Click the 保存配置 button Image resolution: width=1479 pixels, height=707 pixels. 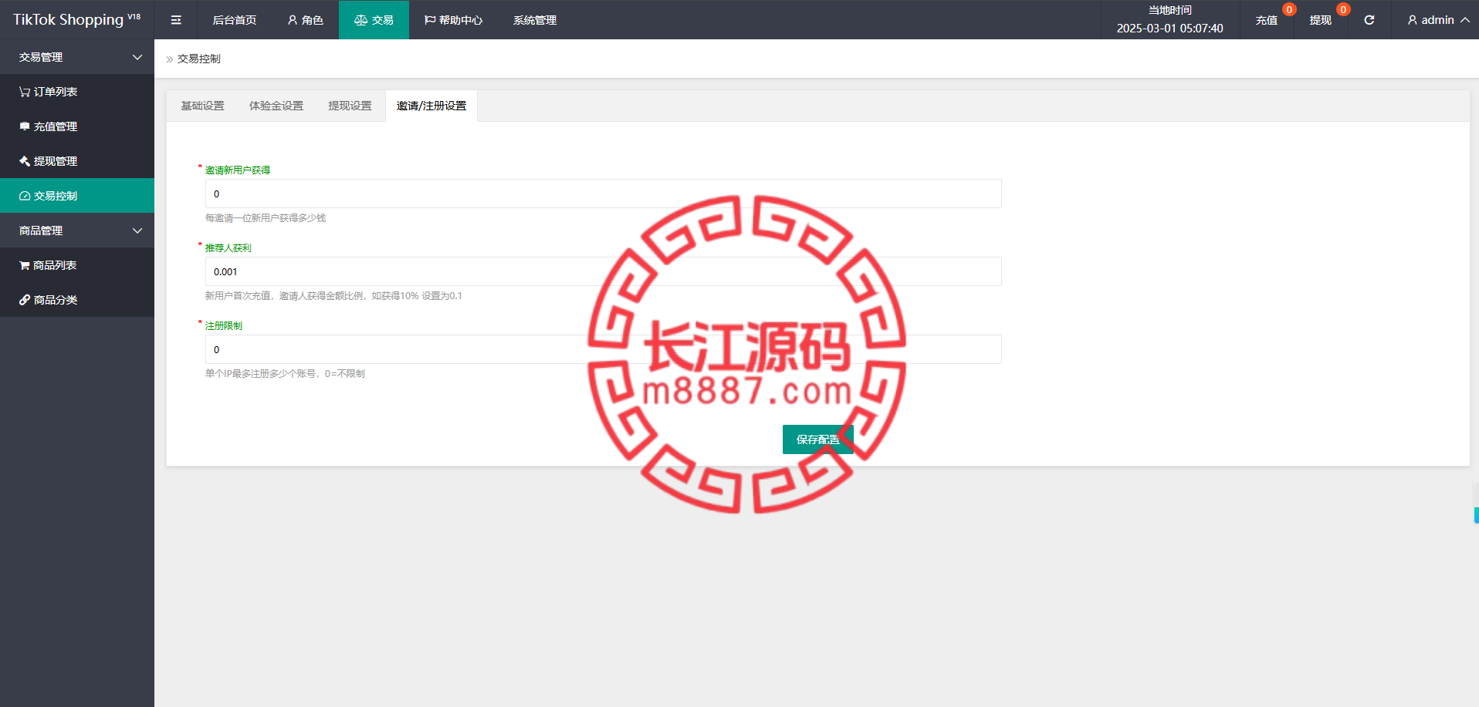pos(817,439)
